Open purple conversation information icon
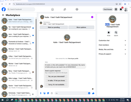 [x=92, y=17]
